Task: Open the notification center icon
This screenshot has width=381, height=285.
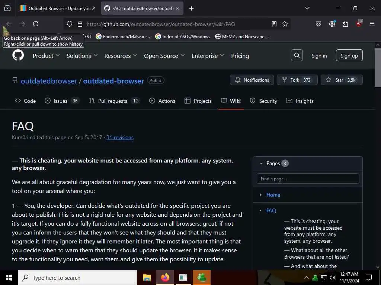Action: pos(369,278)
